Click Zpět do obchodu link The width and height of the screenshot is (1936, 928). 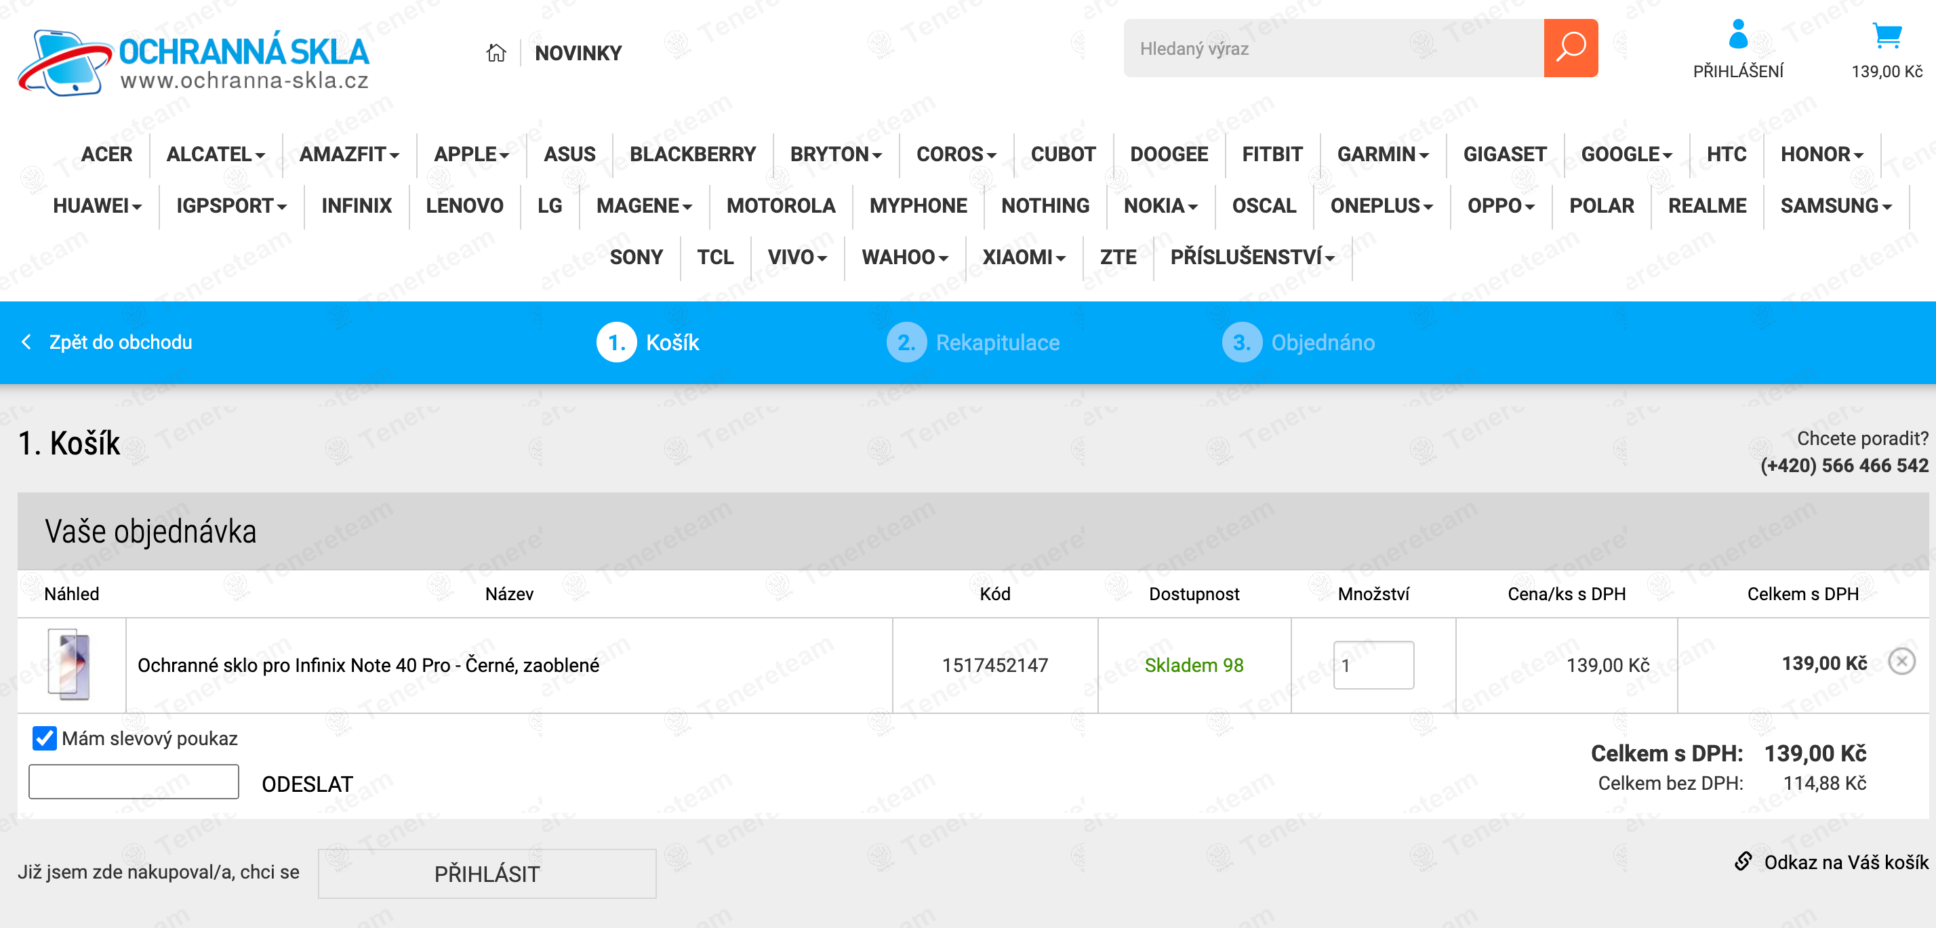120,342
